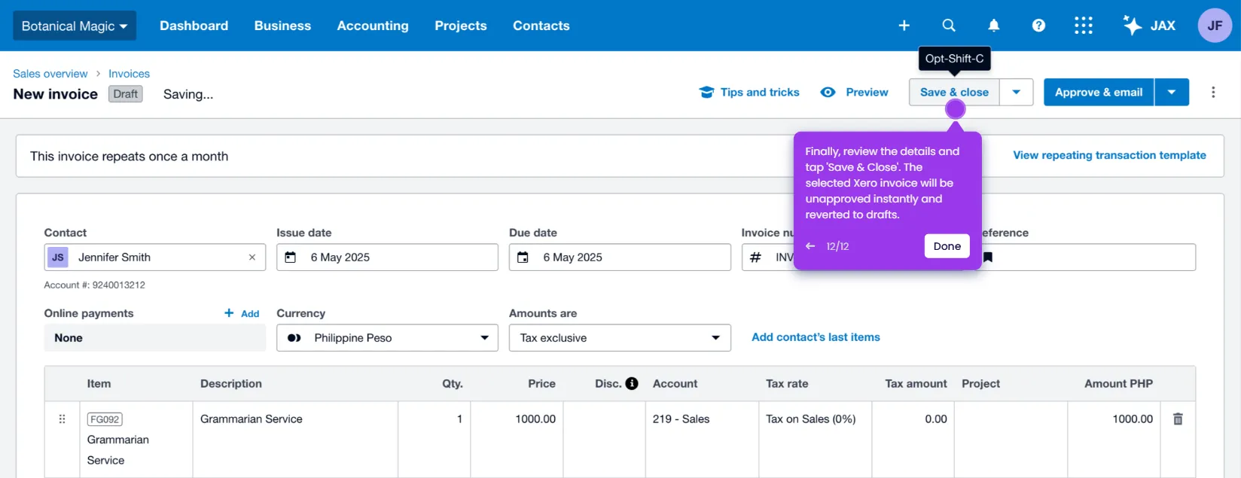Open the Botanical Magic organisation menu
Image resolution: width=1241 pixels, height=478 pixels.
point(75,26)
